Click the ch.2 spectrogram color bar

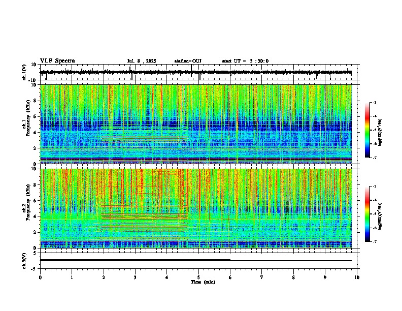(x=367, y=214)
